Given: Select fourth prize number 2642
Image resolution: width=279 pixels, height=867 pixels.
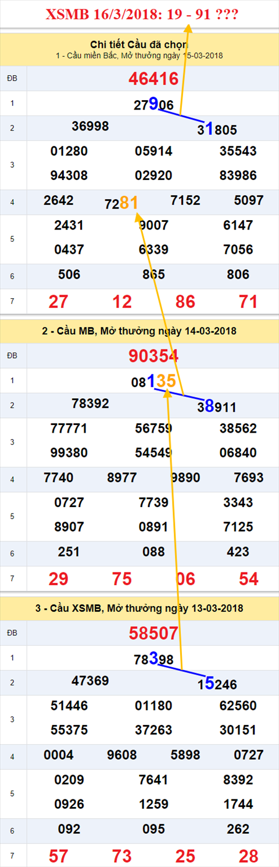Looking at the screenshot, I should 59,200.
